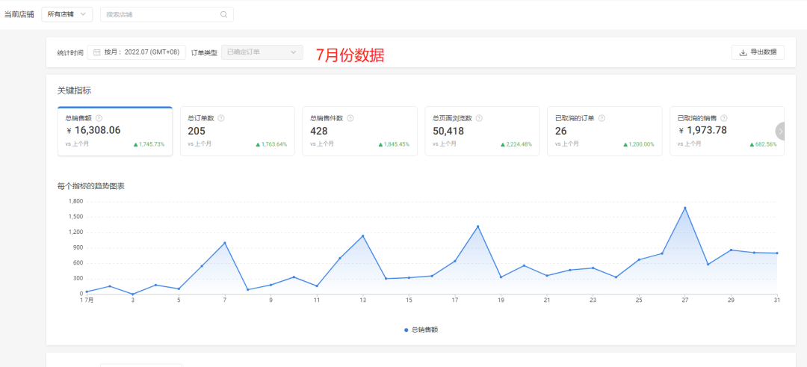Click the 关键指标 section heading
The width and height of the screenshot is (807, 367).
tap(75, 90)
